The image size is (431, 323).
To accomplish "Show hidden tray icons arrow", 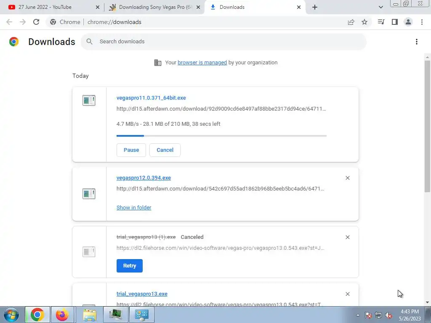I will tap(358, 315).
